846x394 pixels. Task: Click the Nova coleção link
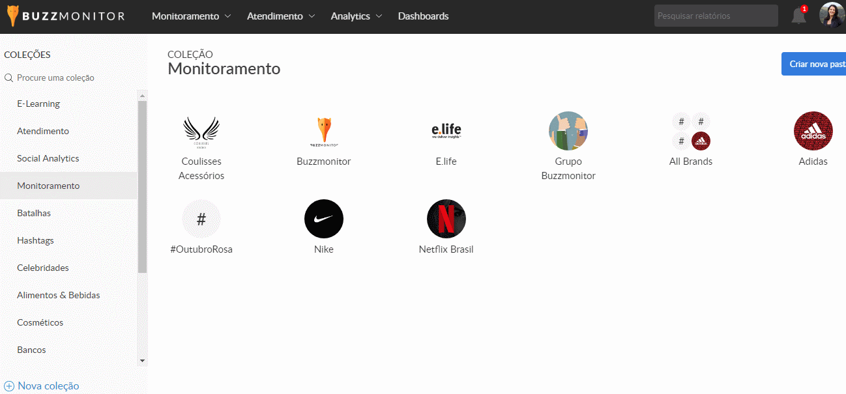(42, 386)
